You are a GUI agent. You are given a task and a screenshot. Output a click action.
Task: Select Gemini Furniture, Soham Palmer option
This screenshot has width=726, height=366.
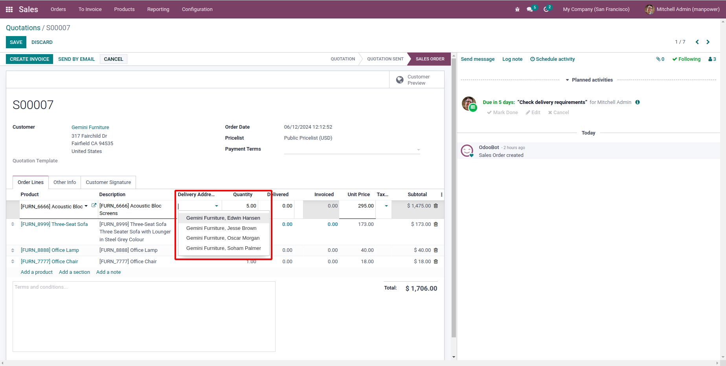point(224,248)
